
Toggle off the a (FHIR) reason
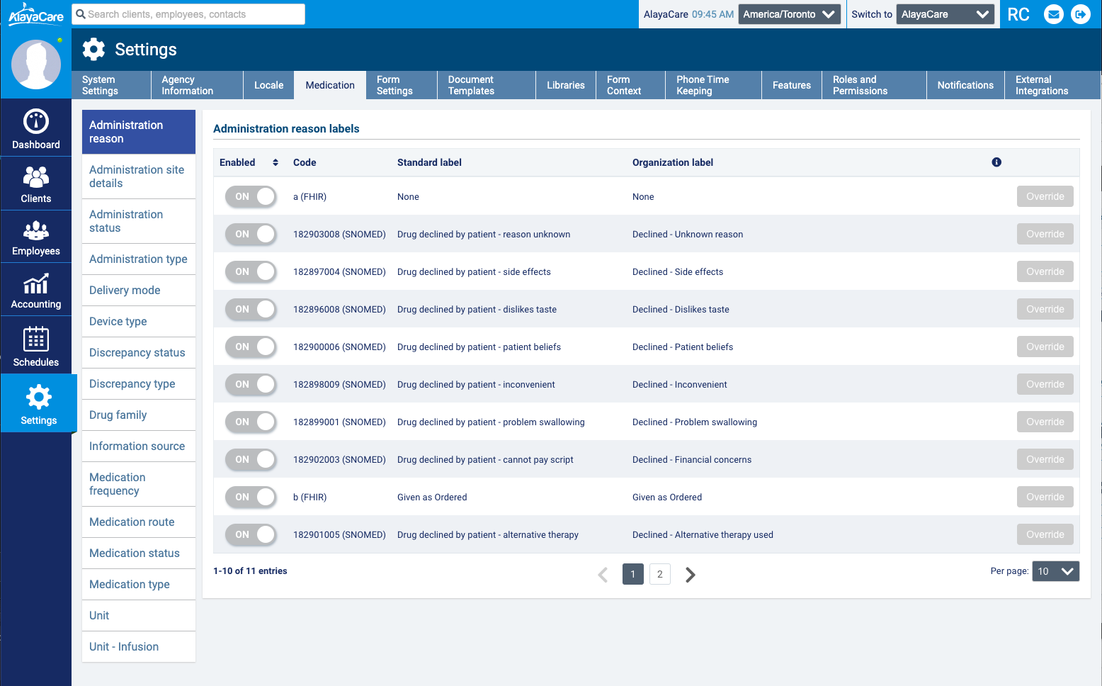[x=251, y=197]
